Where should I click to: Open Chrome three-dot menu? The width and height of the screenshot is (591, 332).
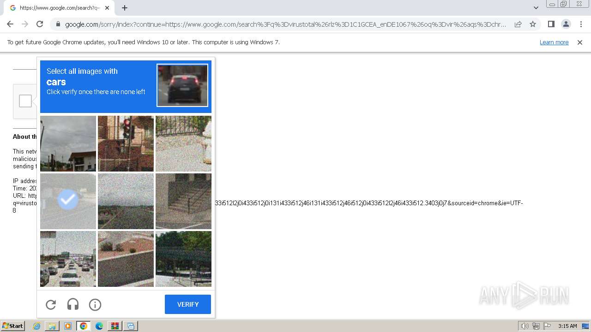point(581,24)
